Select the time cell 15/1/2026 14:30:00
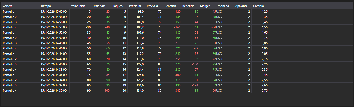Image resolution: width=354 pixels, height=107 pixels. [54, 91]
